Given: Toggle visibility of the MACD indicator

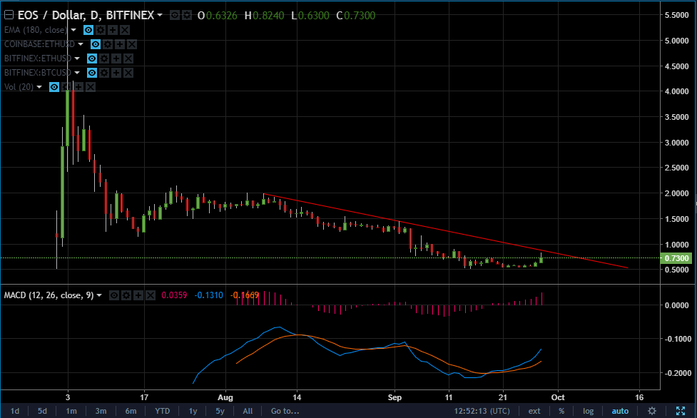Looking at the screenshot, I should [x=114, y=295].
